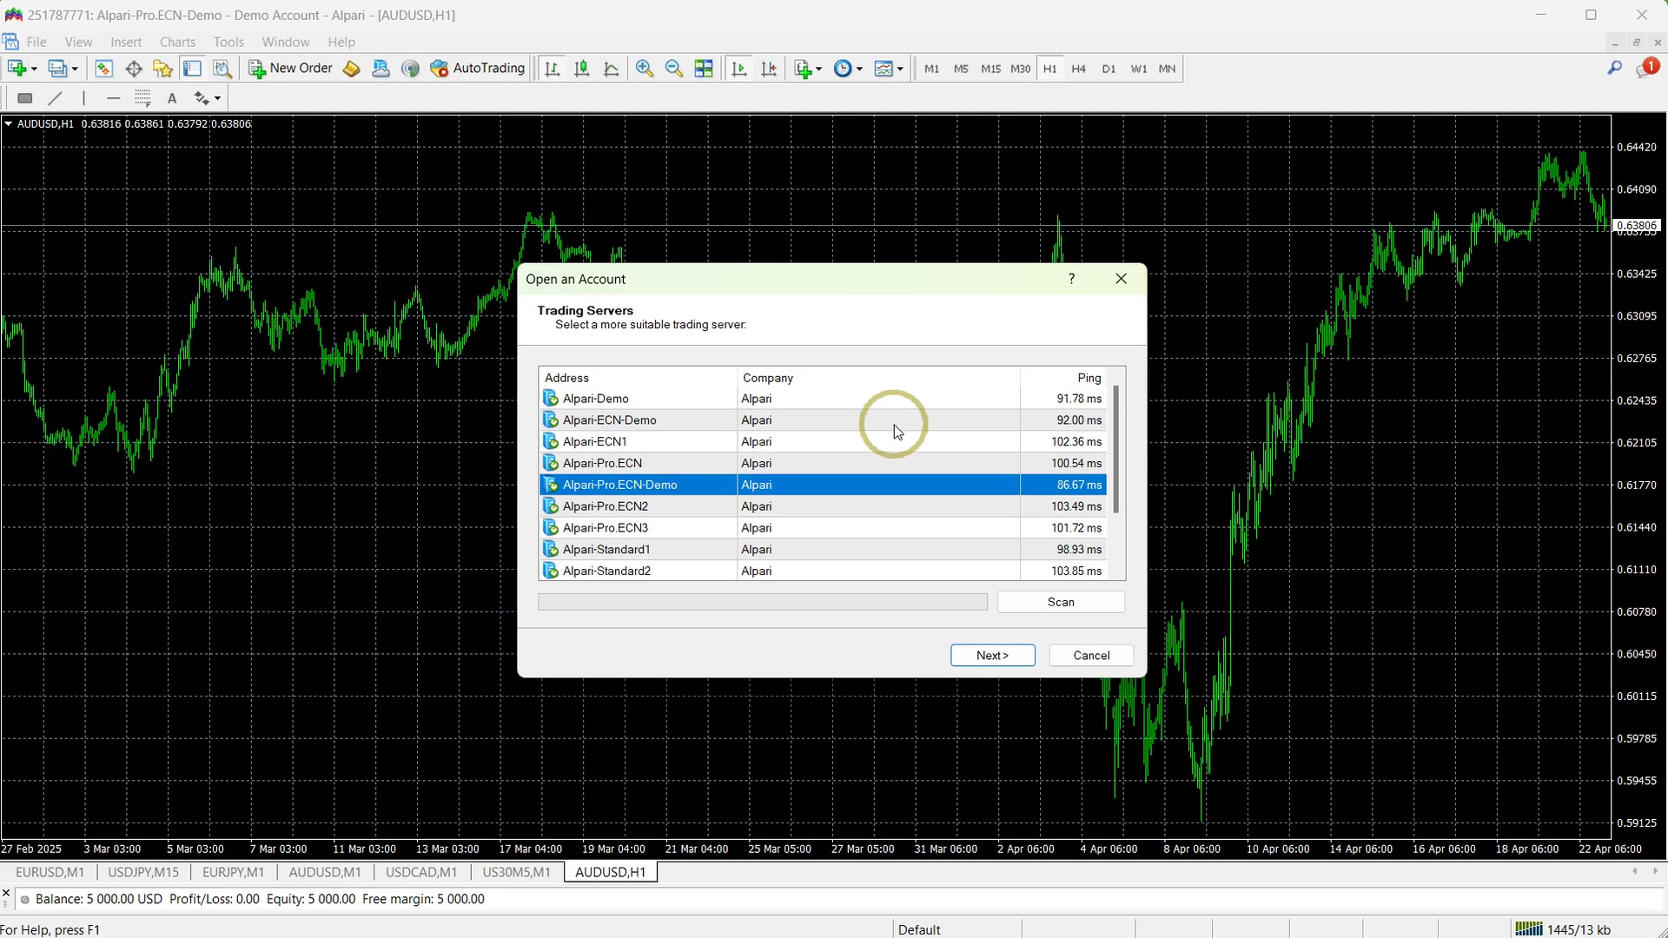Select the H1 timeframe button
1668x938 pixels.
(1049, 69)
